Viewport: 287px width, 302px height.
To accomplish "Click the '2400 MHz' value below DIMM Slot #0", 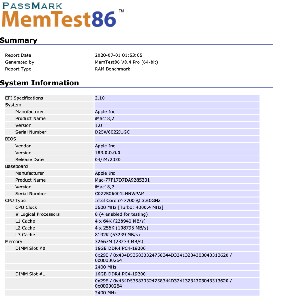I will tap(106, 267).
